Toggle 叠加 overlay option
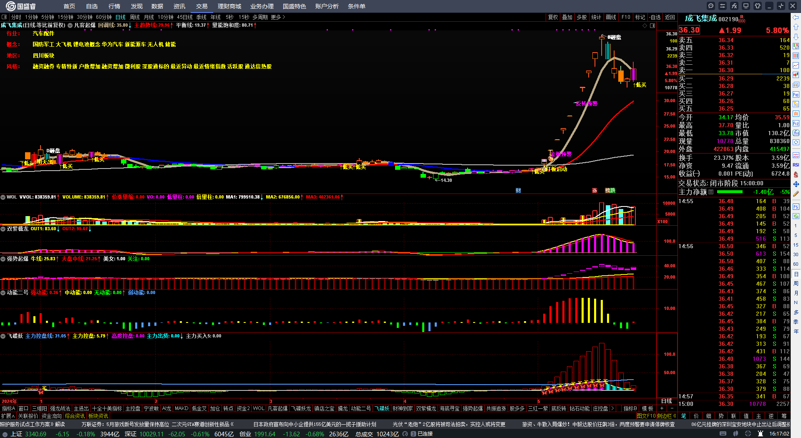Screen dimensions: 801x438 567,17
